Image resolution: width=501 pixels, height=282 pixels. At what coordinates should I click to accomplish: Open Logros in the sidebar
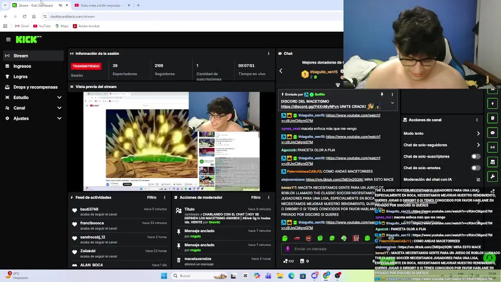point(33,77)
